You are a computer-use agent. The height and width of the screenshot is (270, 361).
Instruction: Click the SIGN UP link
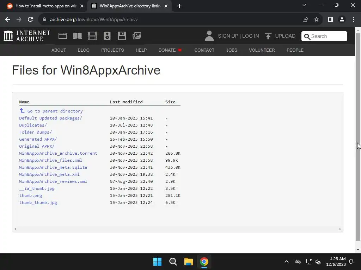[x=228, y=36]
